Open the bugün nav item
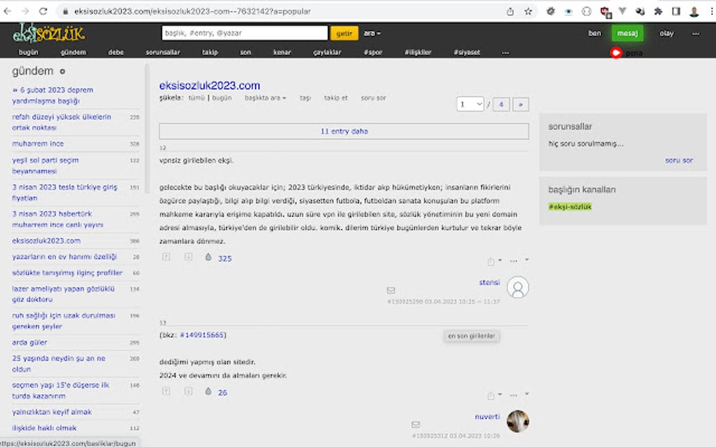The width and height of the screenshot is (716, 447). (28, 53)
